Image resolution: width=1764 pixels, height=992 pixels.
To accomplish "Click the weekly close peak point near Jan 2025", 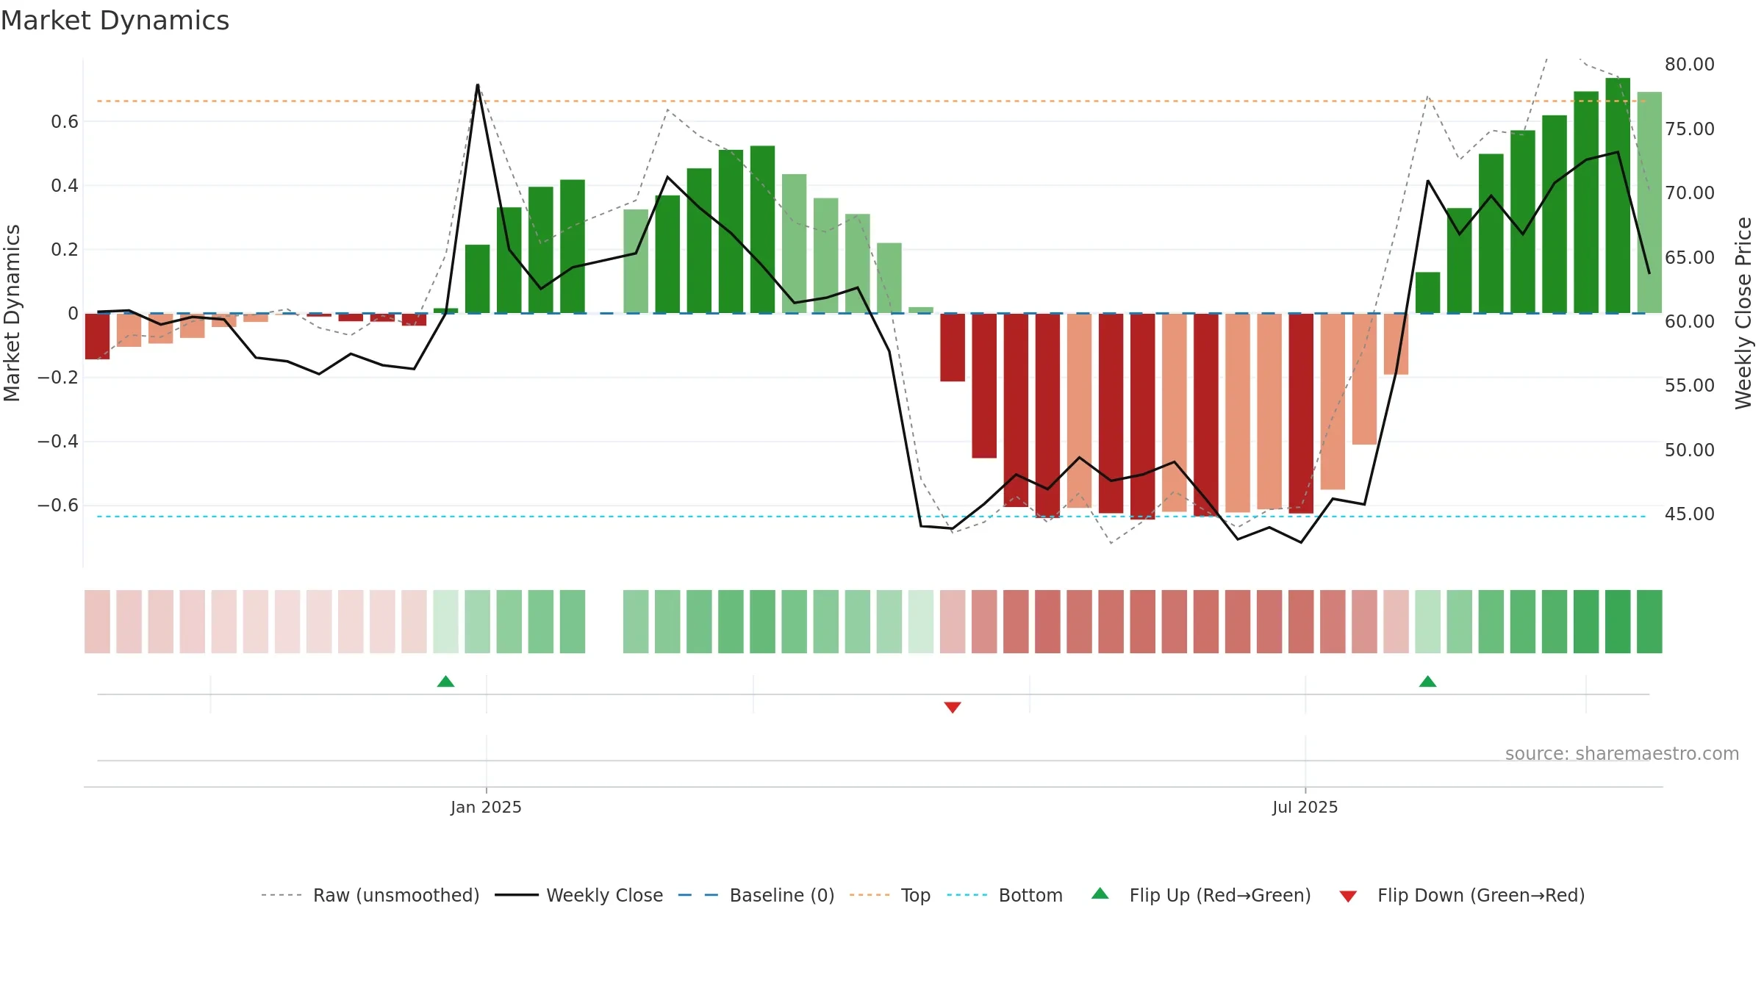I will 478,86.
